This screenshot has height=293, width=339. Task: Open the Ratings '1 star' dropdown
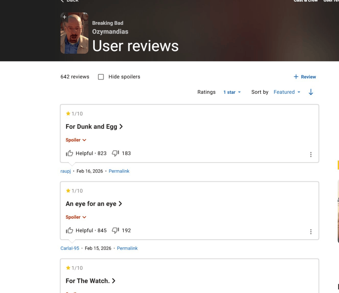click(232, 92)
